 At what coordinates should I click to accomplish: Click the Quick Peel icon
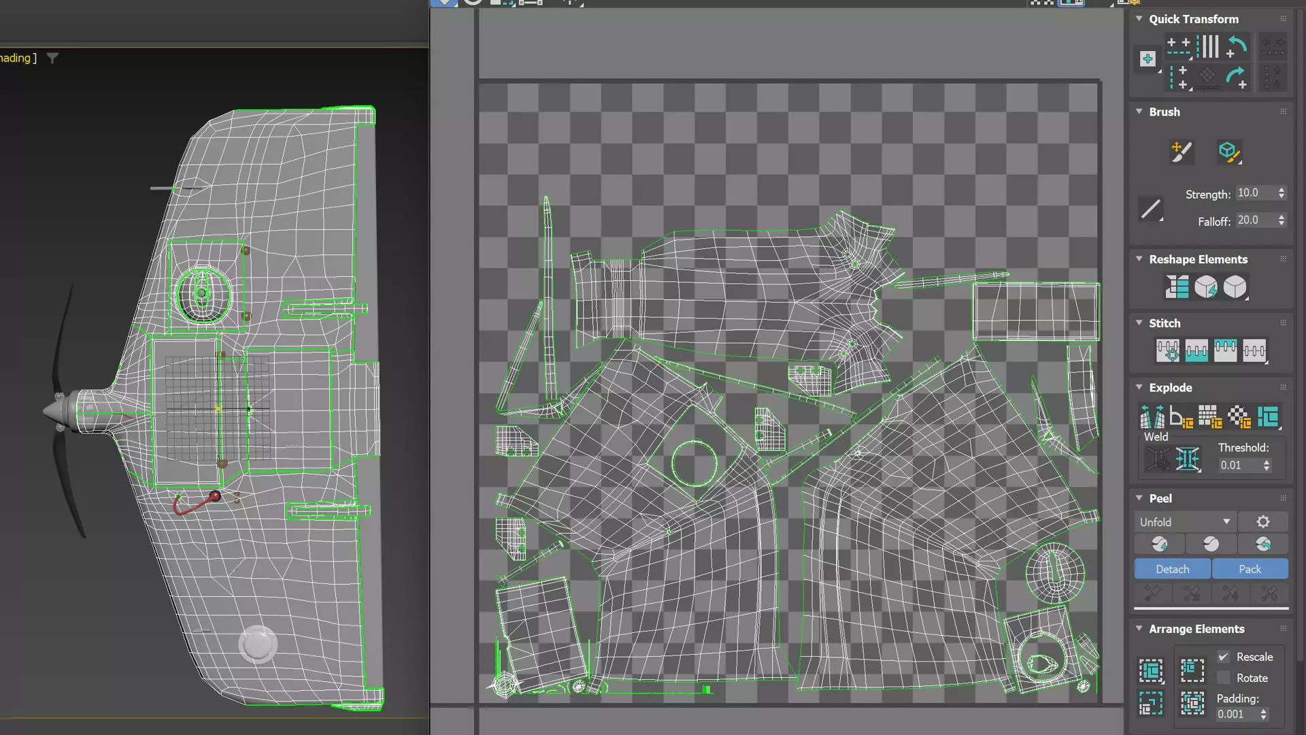tap(1159, 544)
